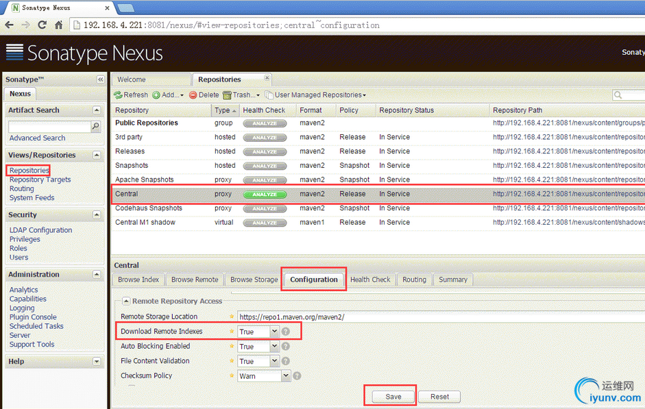
Task: Collapse Remote Repository Access section
Action: [126, 301]
